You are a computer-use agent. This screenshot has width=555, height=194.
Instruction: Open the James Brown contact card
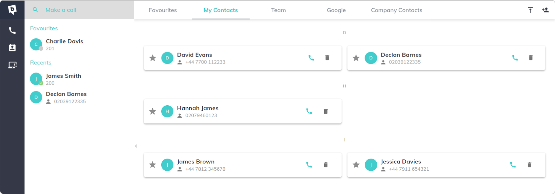point(243,165)
